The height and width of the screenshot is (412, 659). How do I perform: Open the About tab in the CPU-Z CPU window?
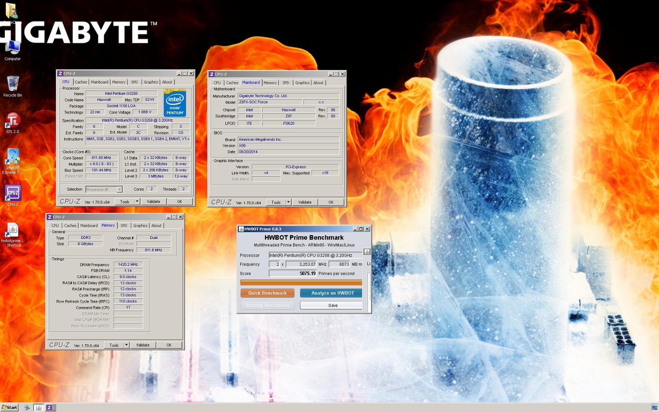pos(167,82)
